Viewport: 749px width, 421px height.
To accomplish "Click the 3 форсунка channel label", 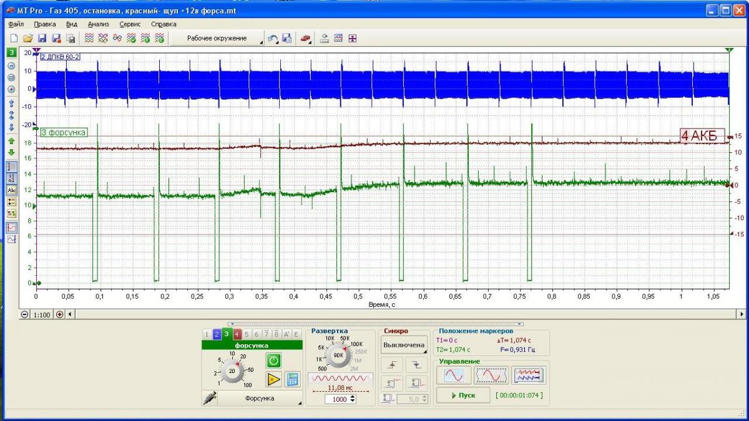I will 64,132.
